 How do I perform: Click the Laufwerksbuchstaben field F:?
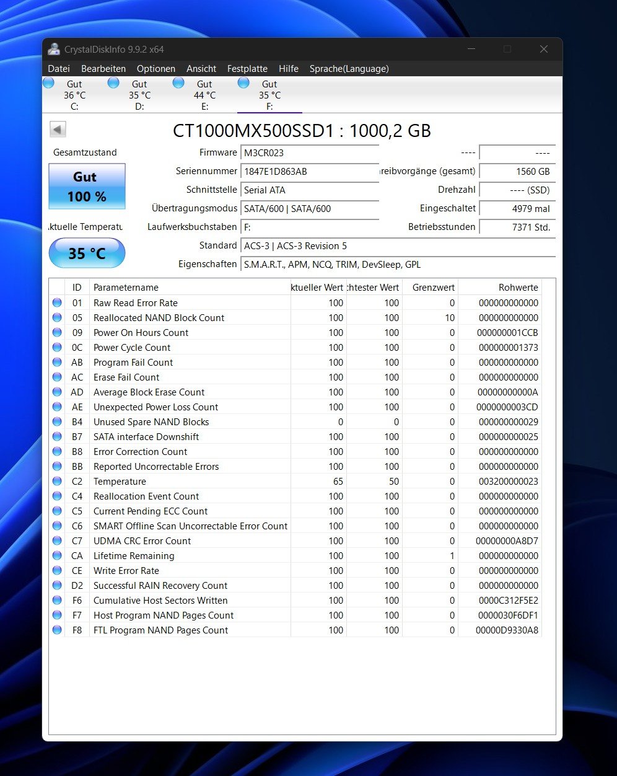pos(309,227)
